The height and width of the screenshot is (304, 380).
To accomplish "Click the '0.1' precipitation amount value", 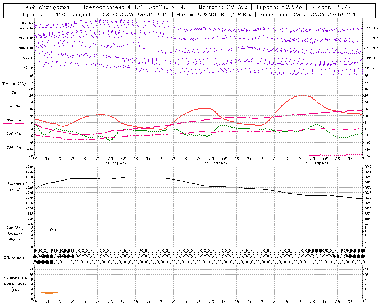I will [x=53, y=230].
